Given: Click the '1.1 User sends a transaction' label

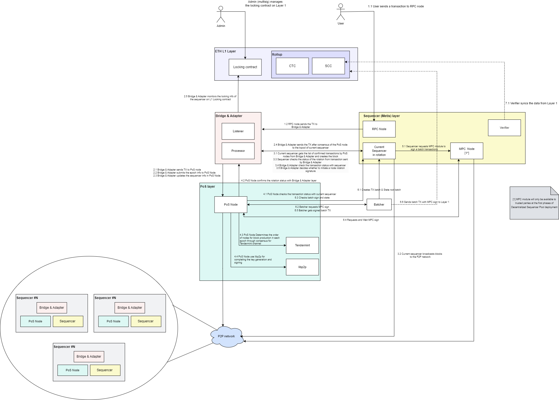Looking at the screenshot, I should (x=396, y=6).
